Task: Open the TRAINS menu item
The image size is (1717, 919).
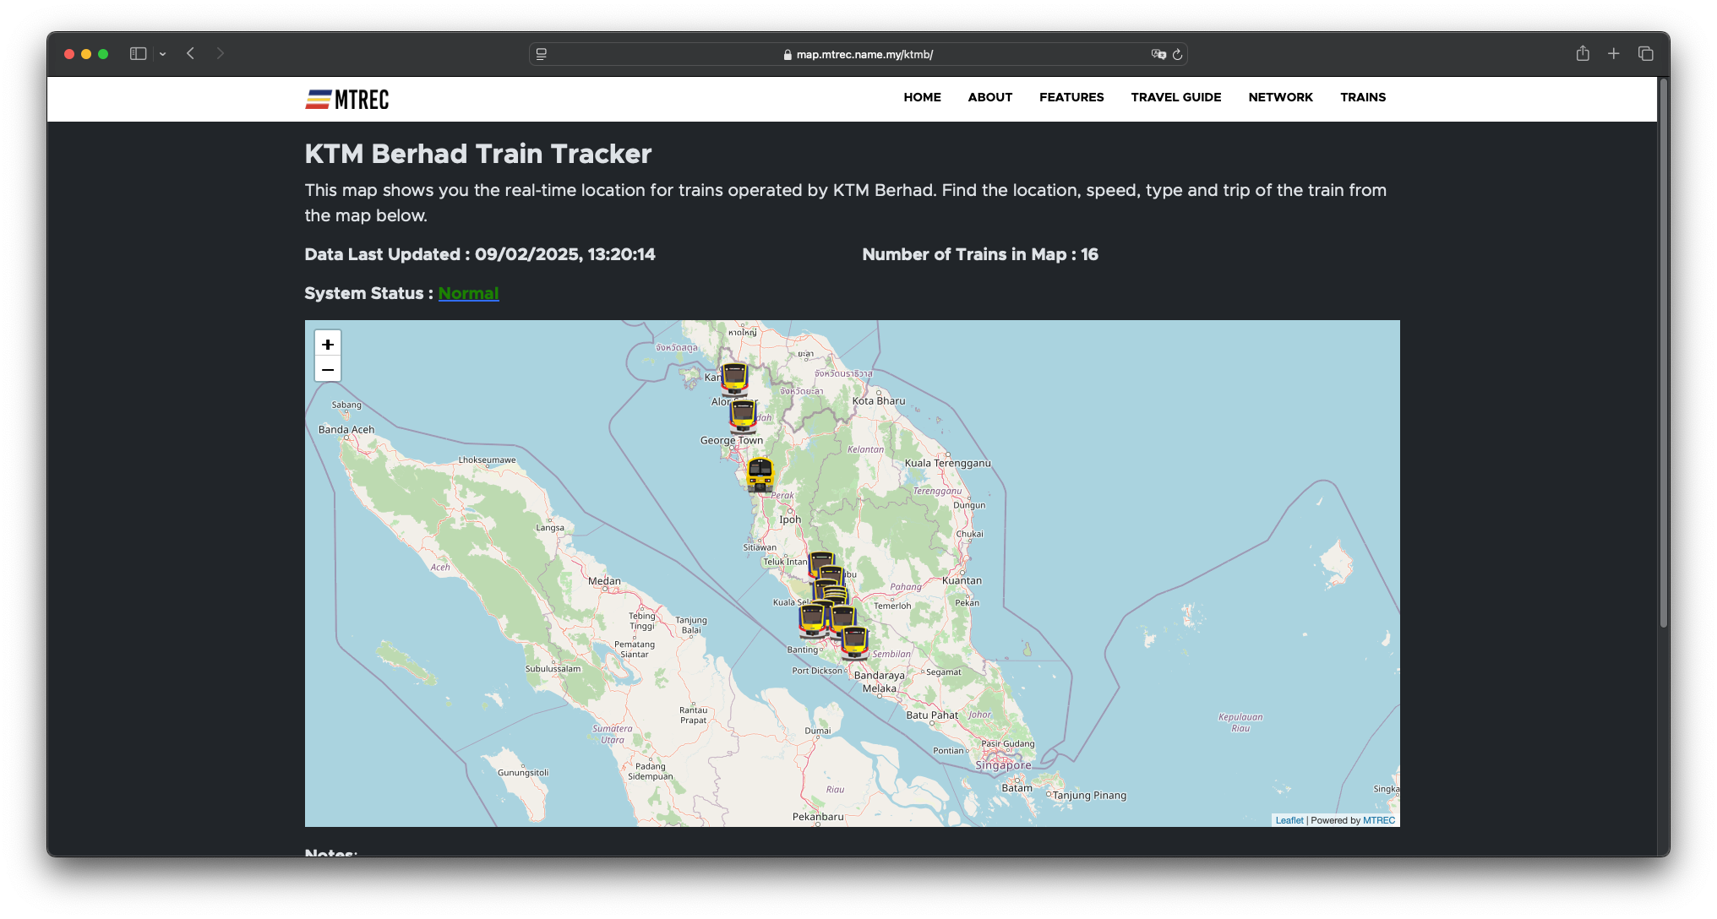Action: [1363, 97]
